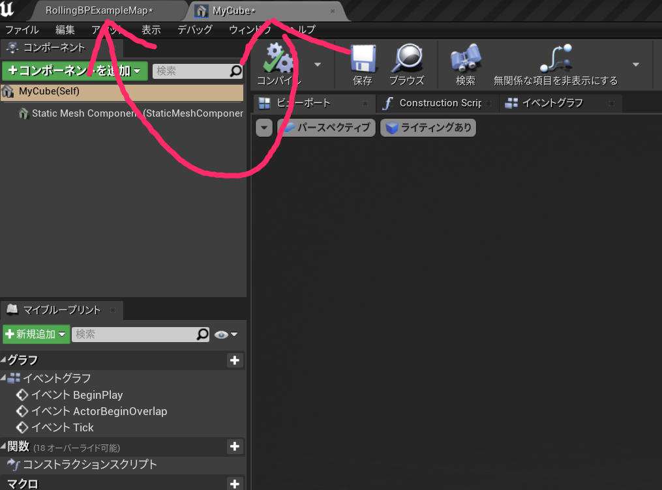
Task: Toggle ライティングあり view mode button
Action: [x=428, y=128]
